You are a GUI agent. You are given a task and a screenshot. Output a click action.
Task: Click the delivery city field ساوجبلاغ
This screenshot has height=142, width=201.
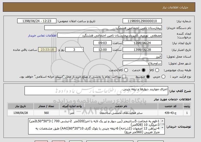[142, 63]
